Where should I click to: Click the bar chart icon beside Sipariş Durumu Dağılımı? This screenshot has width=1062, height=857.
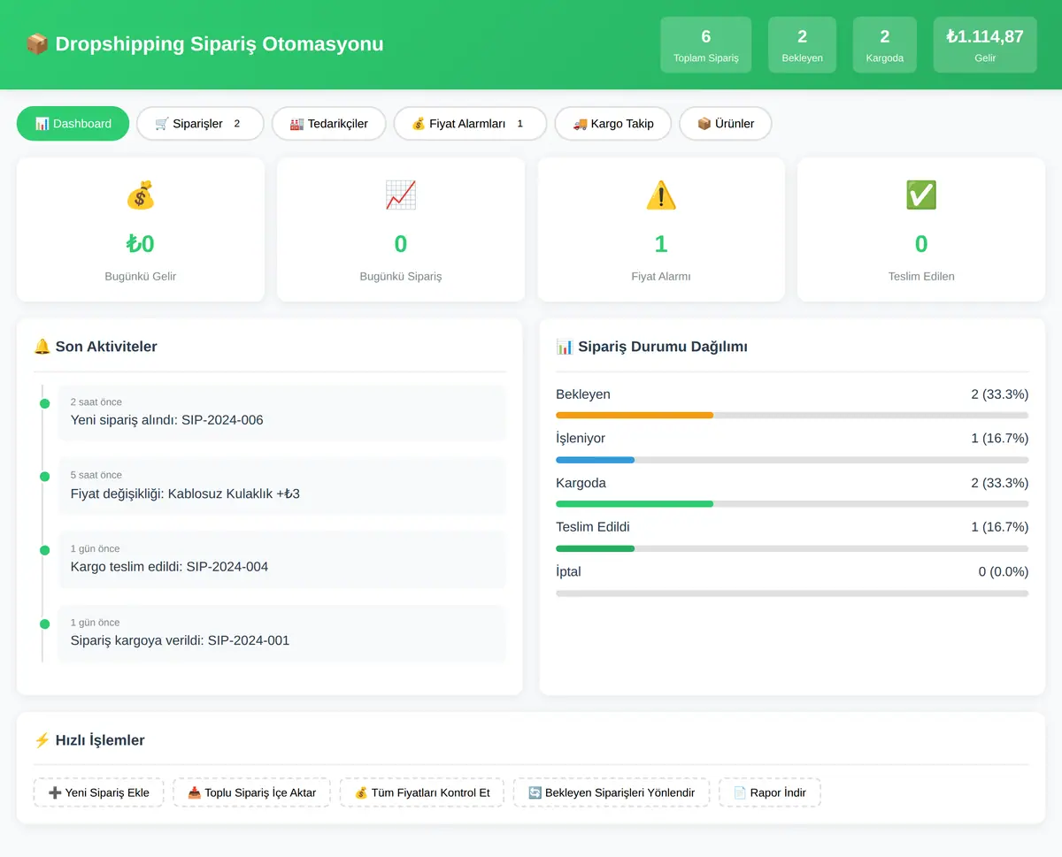565,347
